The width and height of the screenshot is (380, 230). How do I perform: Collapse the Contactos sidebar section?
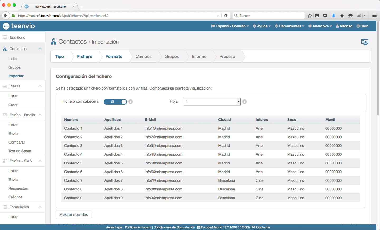(x=40, y=49)
